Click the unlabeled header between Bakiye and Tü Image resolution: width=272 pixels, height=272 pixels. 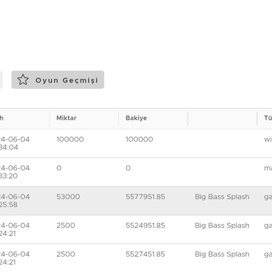coord(222,118)
